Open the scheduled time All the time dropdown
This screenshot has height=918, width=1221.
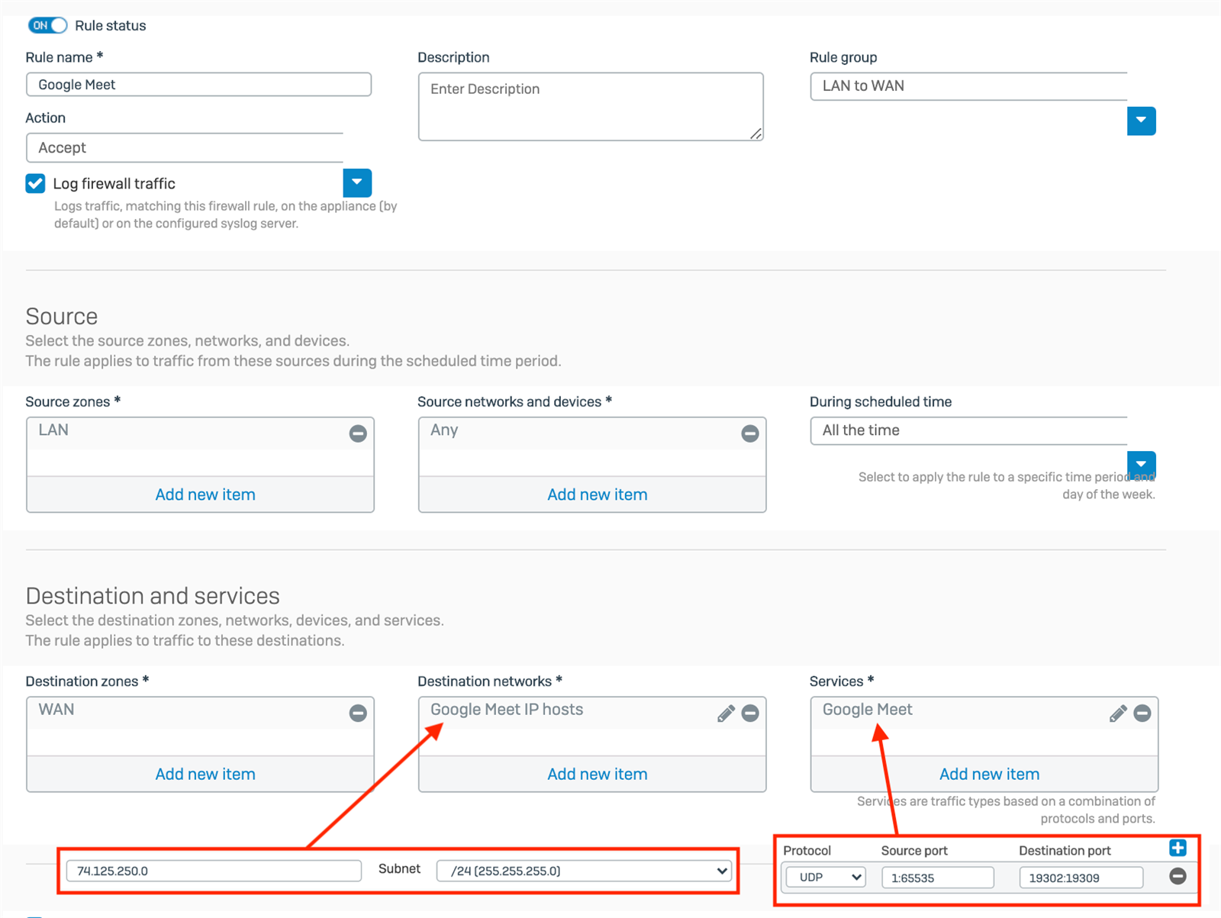[x=968, y=430]
